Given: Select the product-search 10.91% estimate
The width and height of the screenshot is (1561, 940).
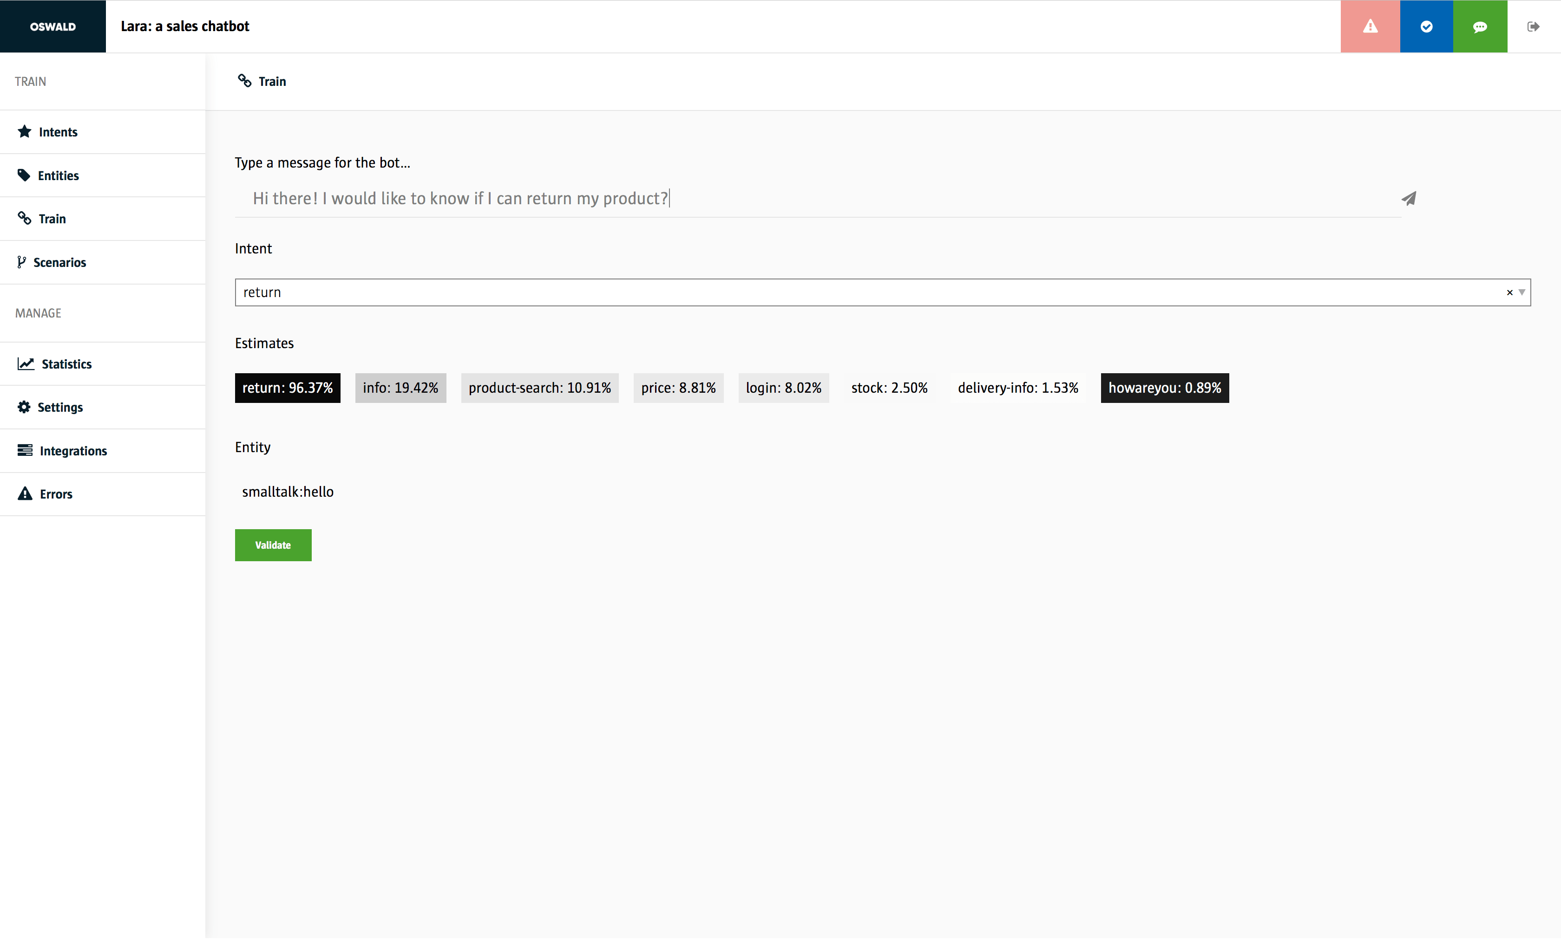Looking at the screenshot, I should click(x=539, y=388).
